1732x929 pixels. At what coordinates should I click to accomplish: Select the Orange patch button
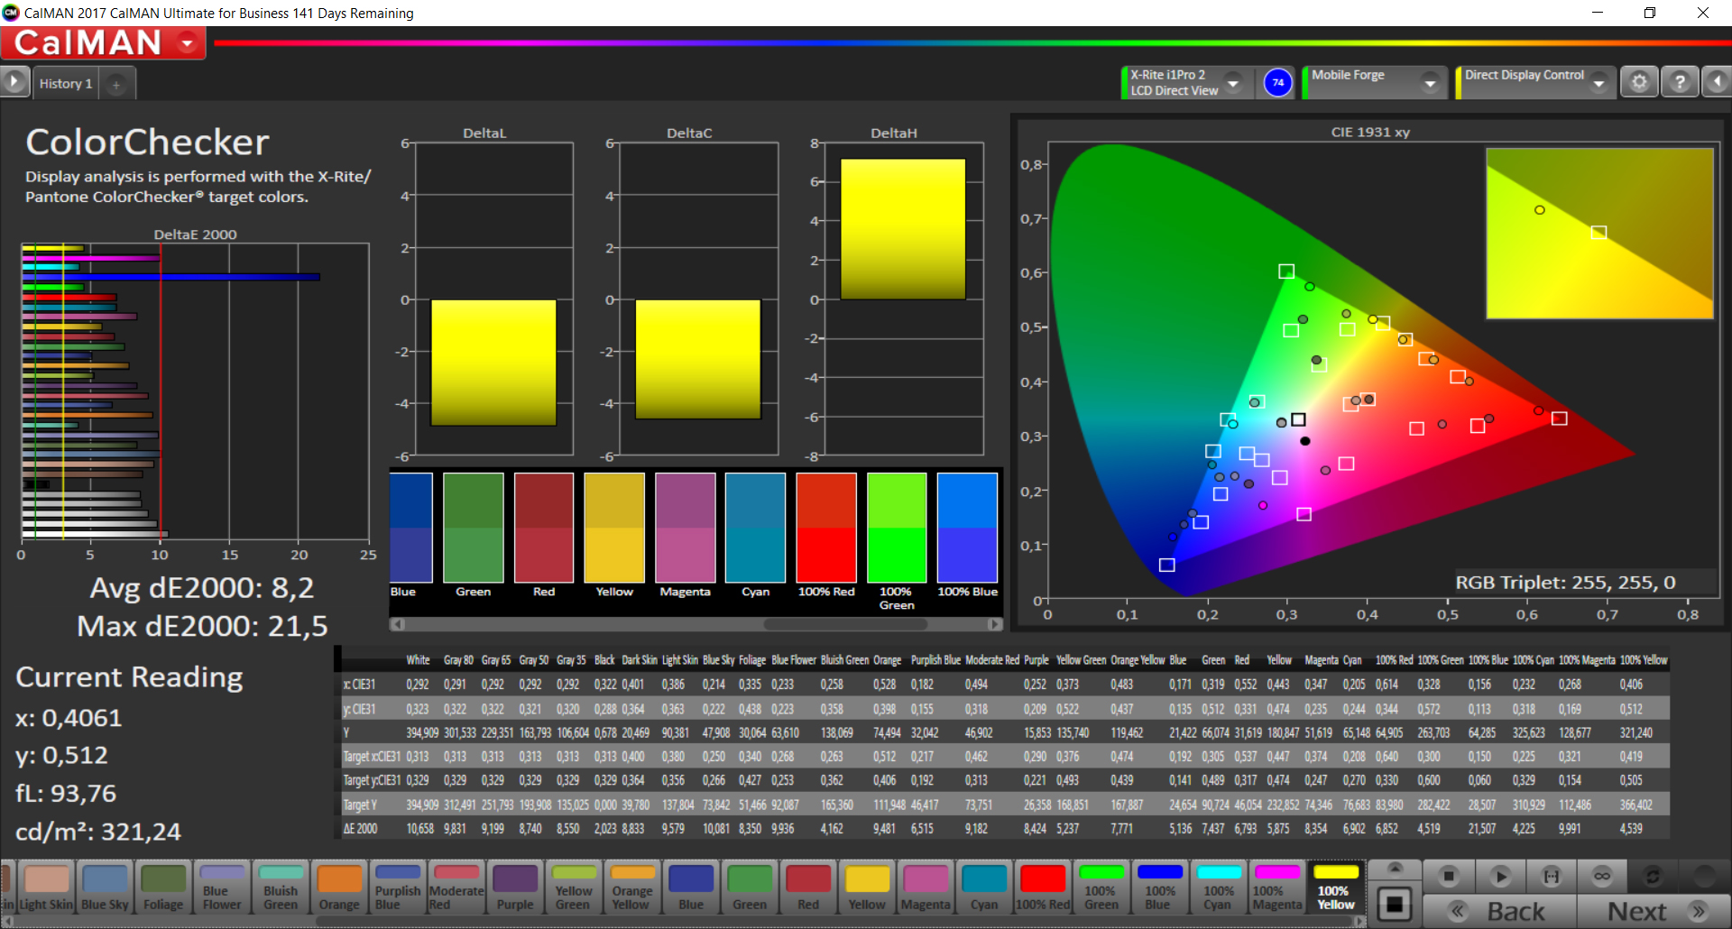[339, 888]
